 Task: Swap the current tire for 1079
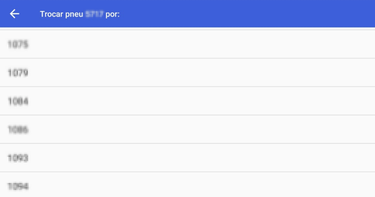pos(187,72)
